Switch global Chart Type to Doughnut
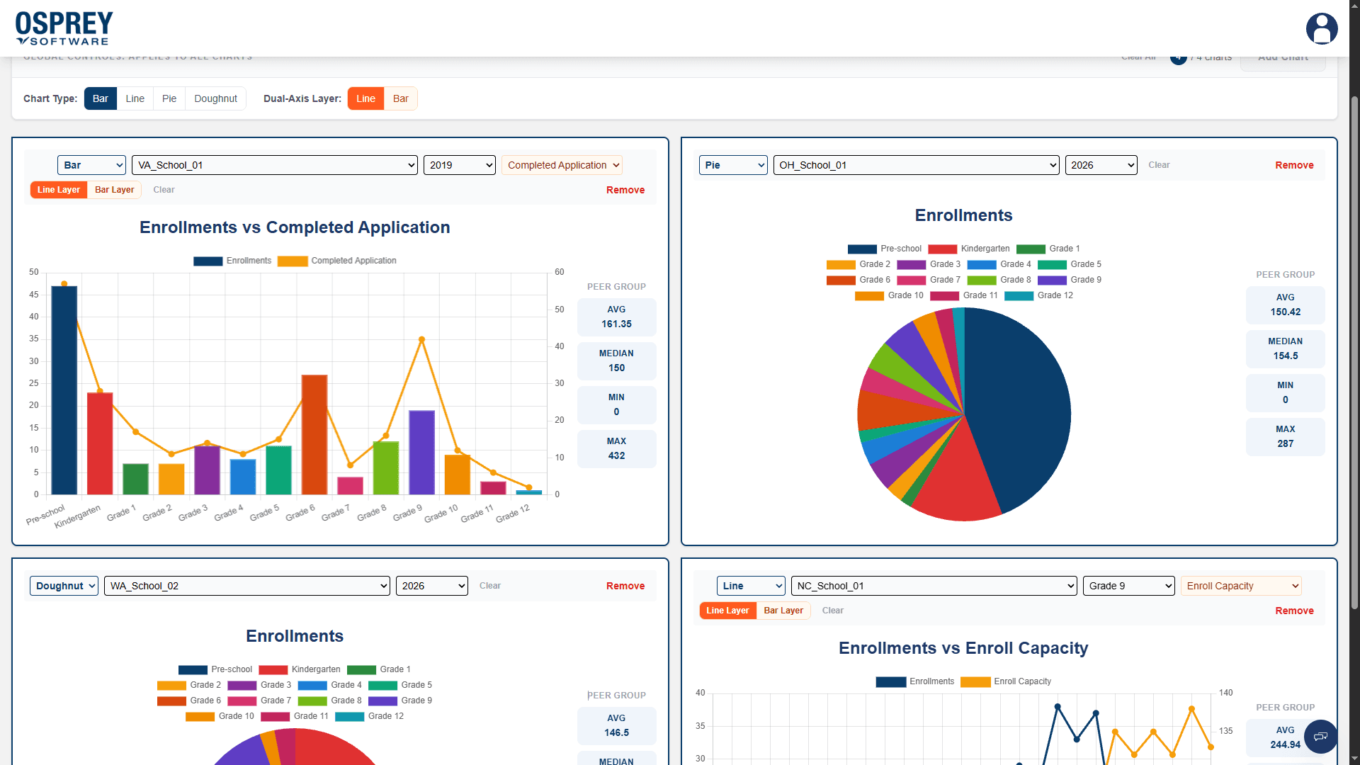Viewport: 1360px width, 765px height. coord(215,98)
